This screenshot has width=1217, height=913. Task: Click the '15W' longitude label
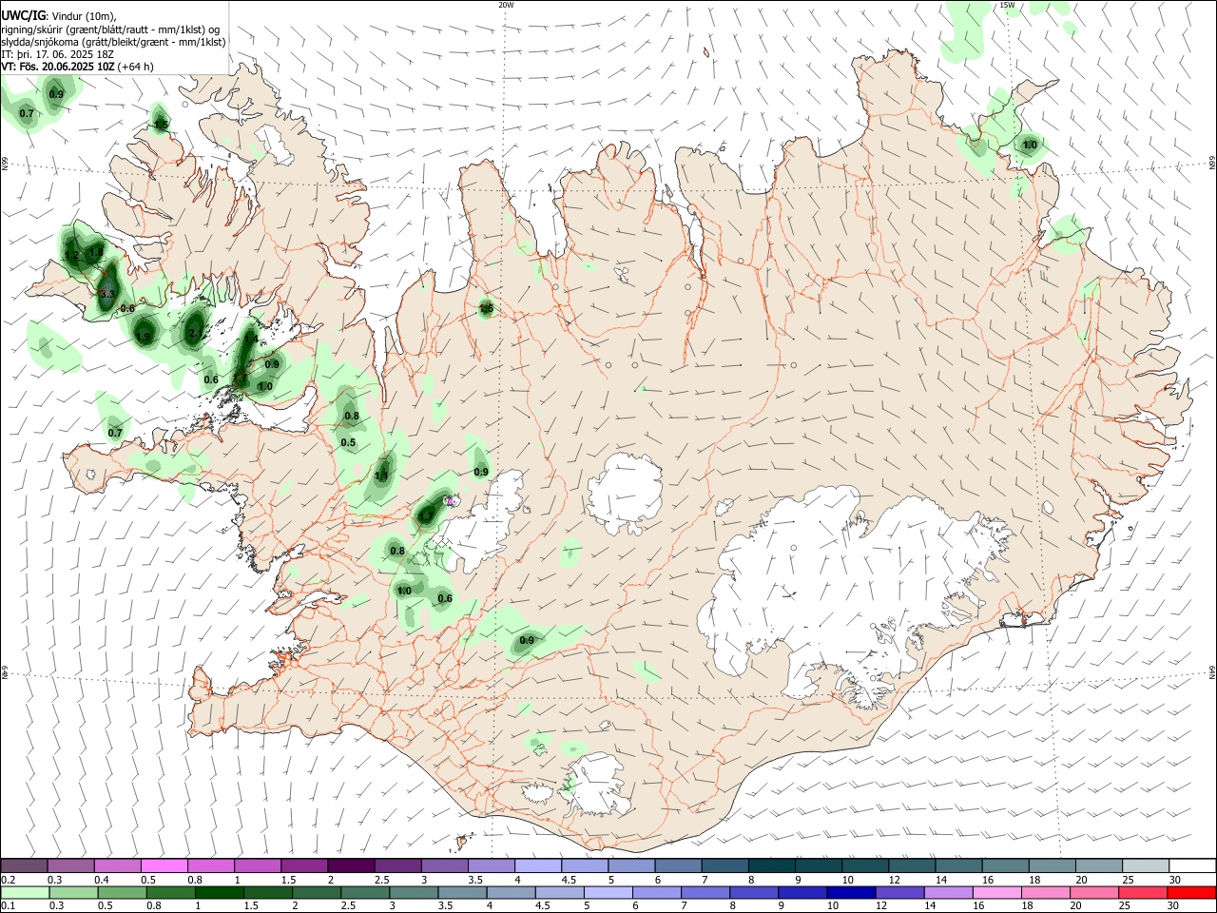[x=1007, y=5]
